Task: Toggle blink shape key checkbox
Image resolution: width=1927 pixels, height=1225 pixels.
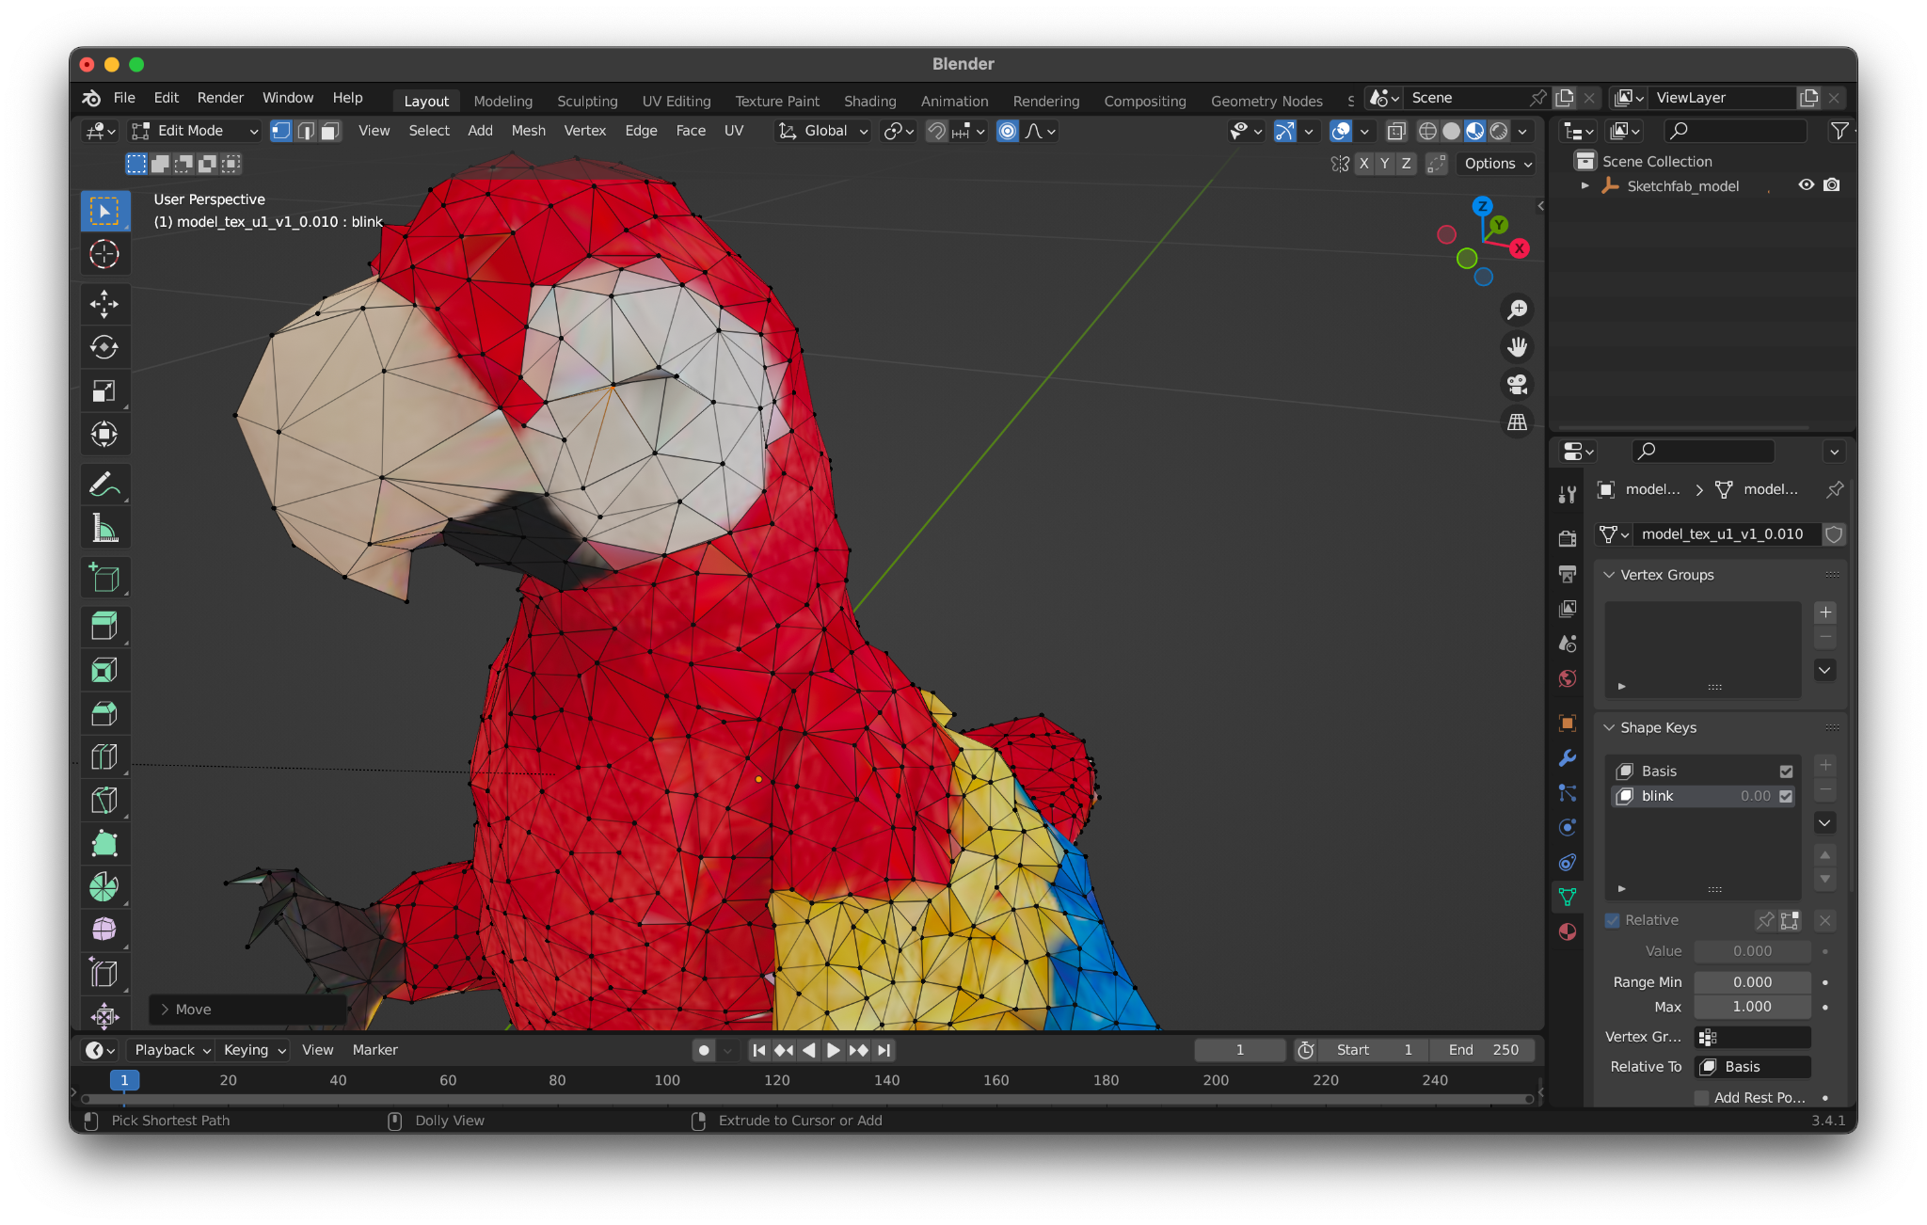Action: (1786, 796)
